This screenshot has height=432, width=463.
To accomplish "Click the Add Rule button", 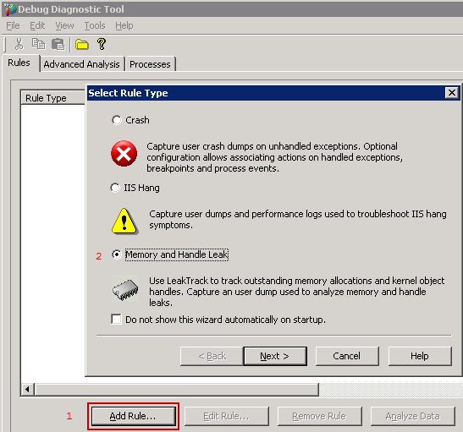I will (133, 416).
